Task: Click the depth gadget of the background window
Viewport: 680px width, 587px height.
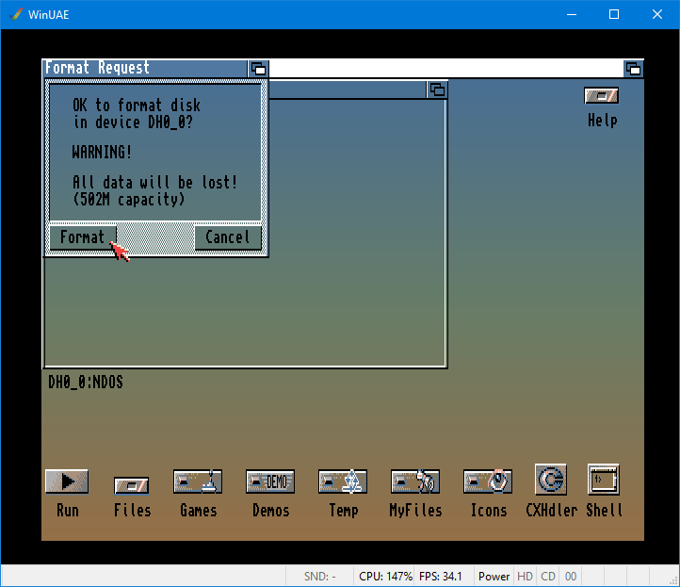Action: [437, 90]
